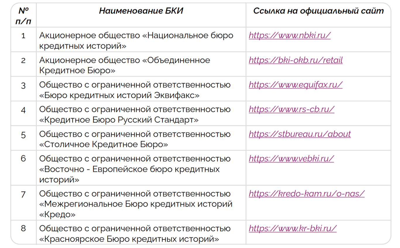Click the «№ п/п» header cell

[23, 16]
